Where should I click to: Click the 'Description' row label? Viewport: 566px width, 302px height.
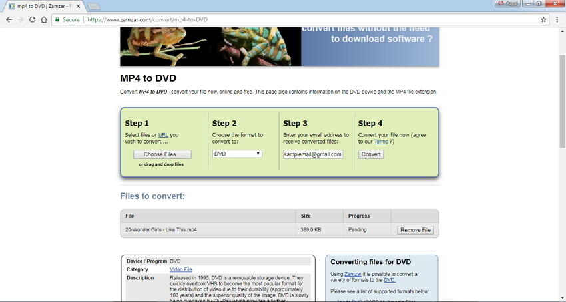(140, 278)
